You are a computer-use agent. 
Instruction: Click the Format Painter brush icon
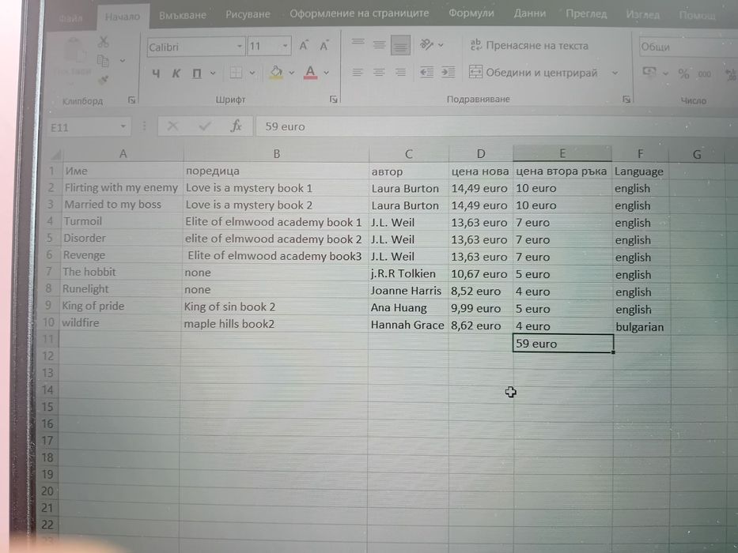pyautogui.click(x=103, y=79)
